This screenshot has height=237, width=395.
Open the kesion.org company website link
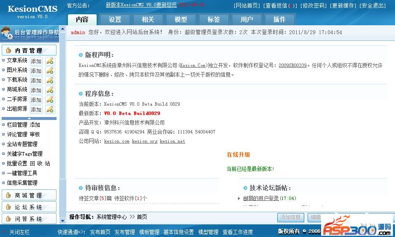(x=145, y=141)
